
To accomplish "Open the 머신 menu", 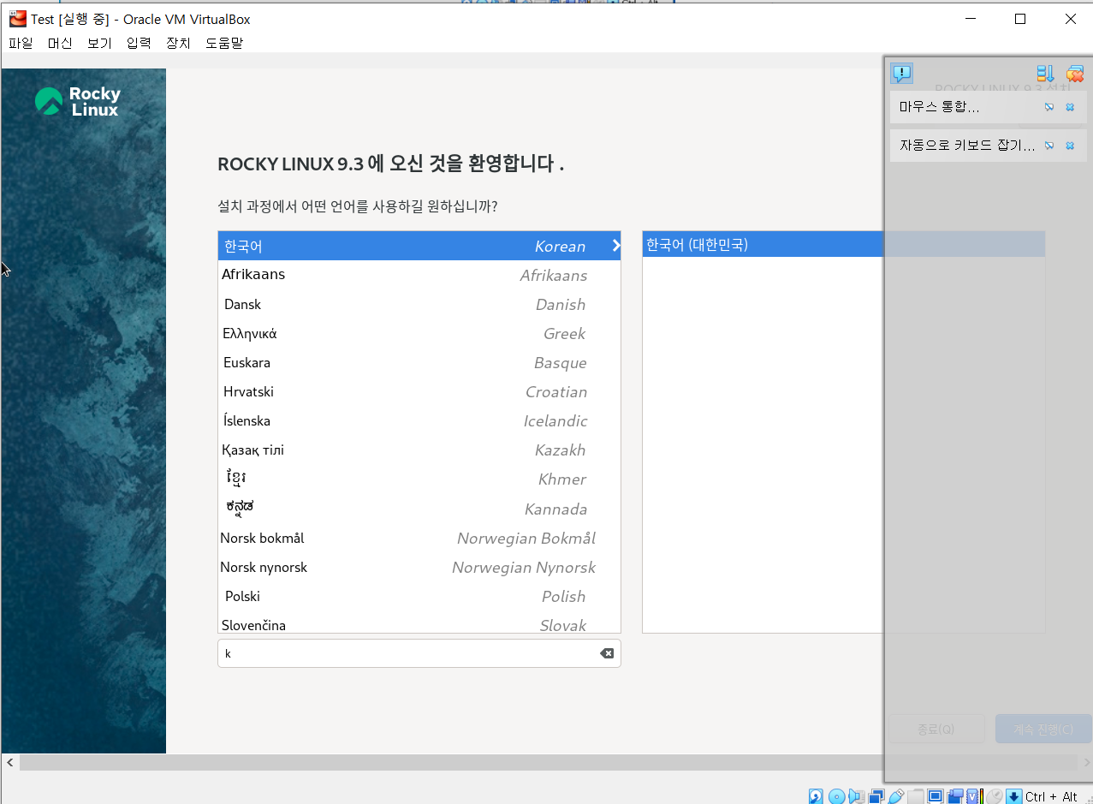I will (60, 43).
